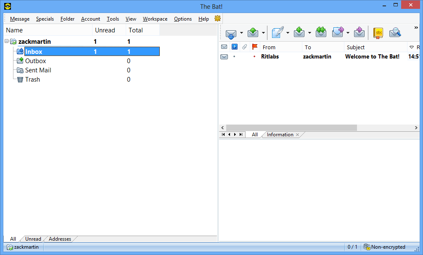Open the Message menu

pyautogui.click(x=20, y=19)
